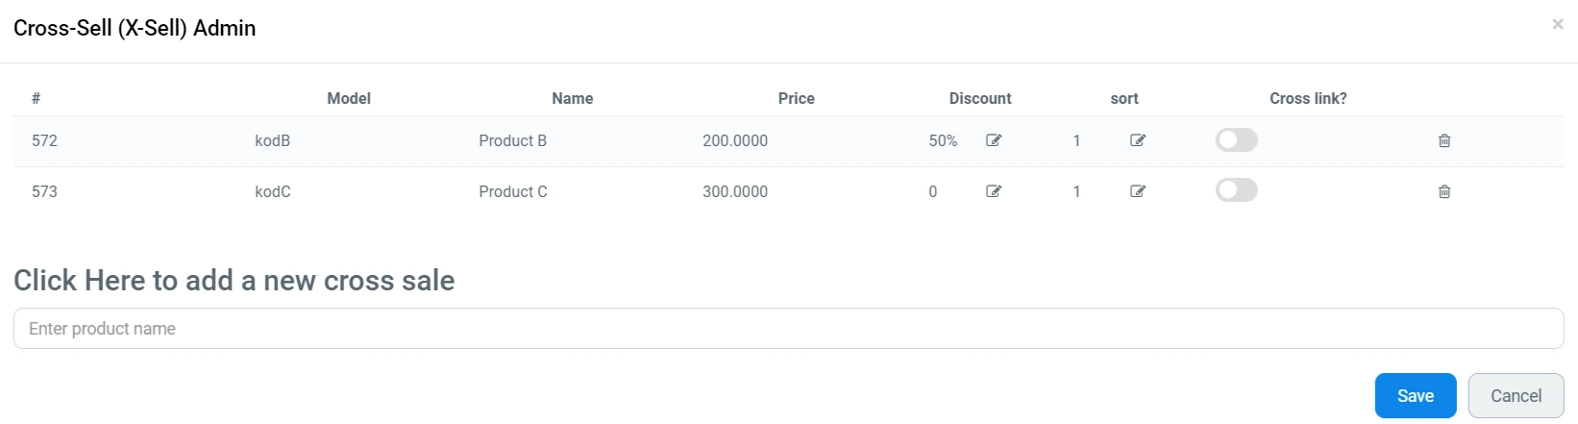Edit the sort order for Product B

click(x=1138, y=140)
